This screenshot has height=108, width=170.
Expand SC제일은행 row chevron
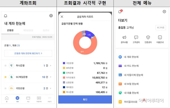[x=51, y=77]
